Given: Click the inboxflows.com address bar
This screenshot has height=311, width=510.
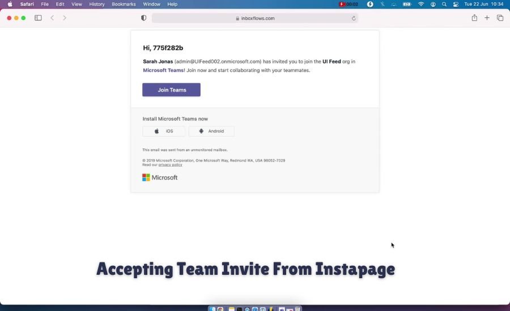Looking at the screenshot, I should [x=255, y=18].
